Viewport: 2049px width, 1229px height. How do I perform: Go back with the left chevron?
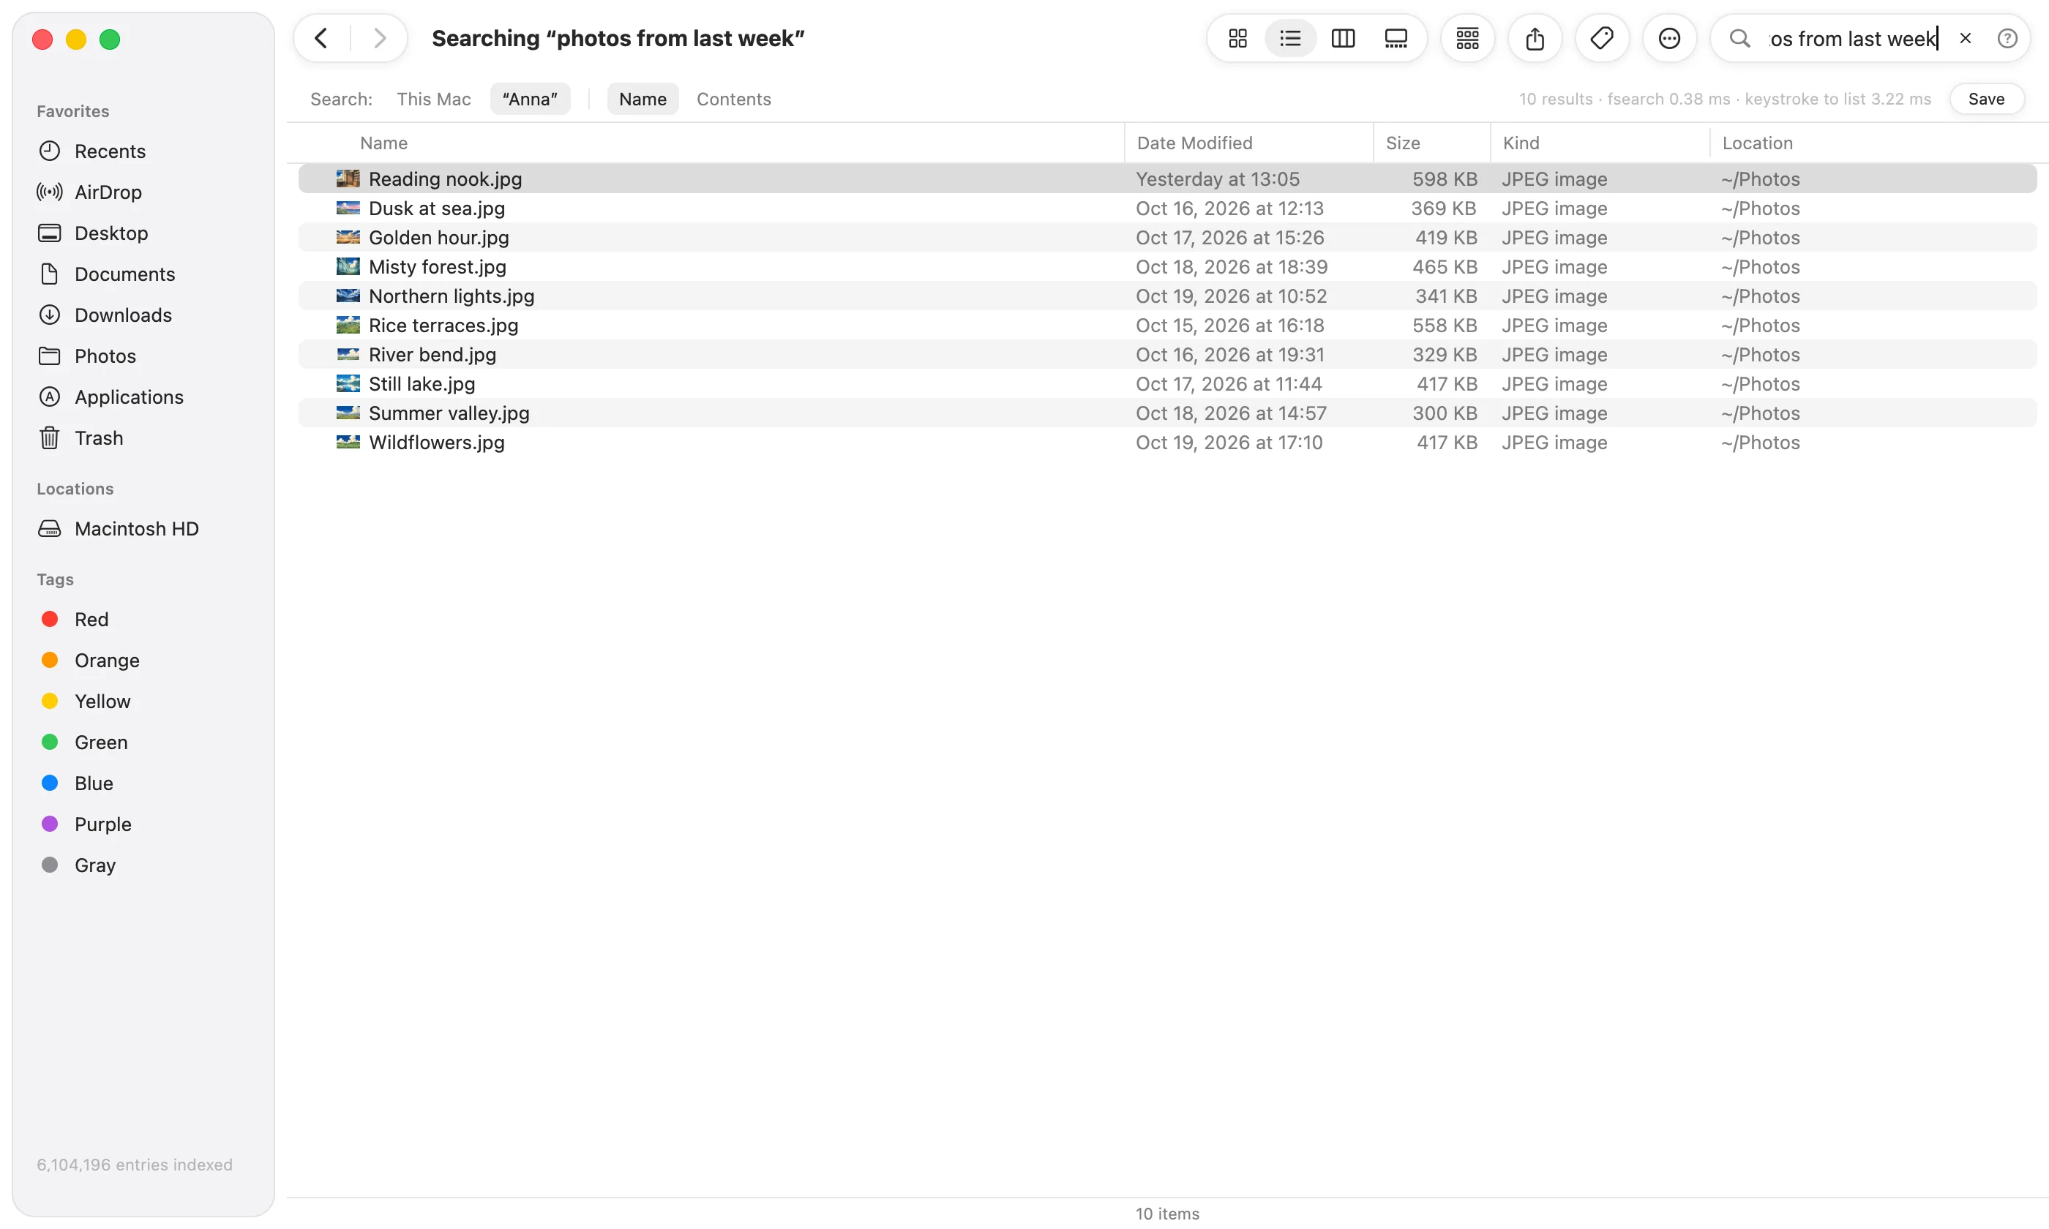(x=321, y=38)
